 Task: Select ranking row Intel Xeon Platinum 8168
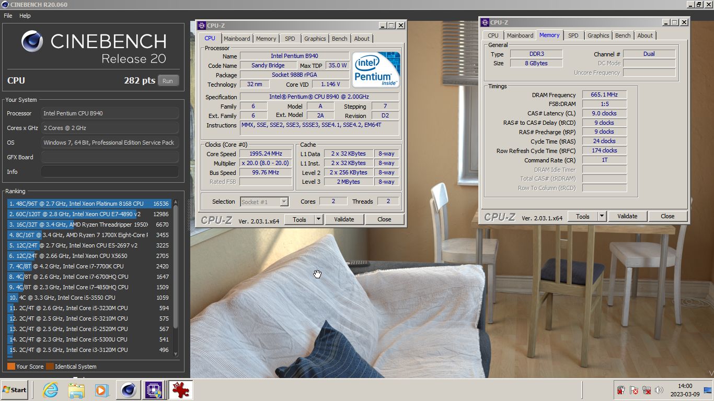(x=89, y=204)
